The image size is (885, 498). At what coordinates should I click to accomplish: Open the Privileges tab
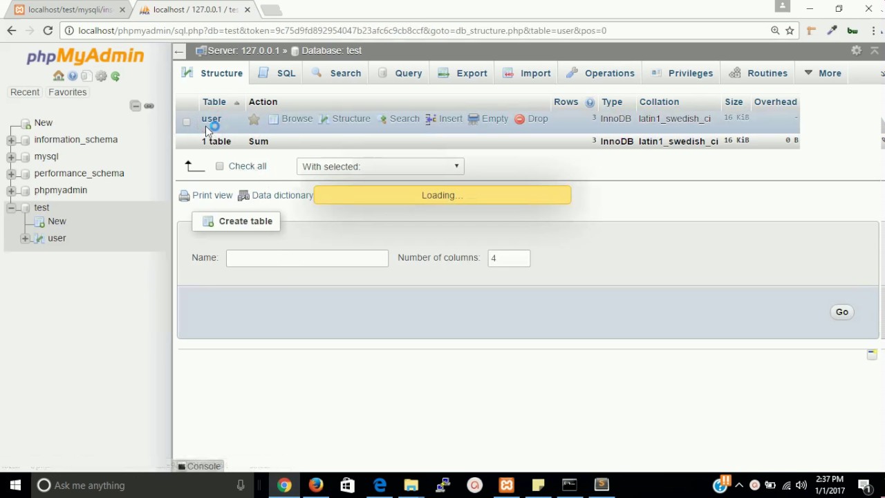coord(682,73)
